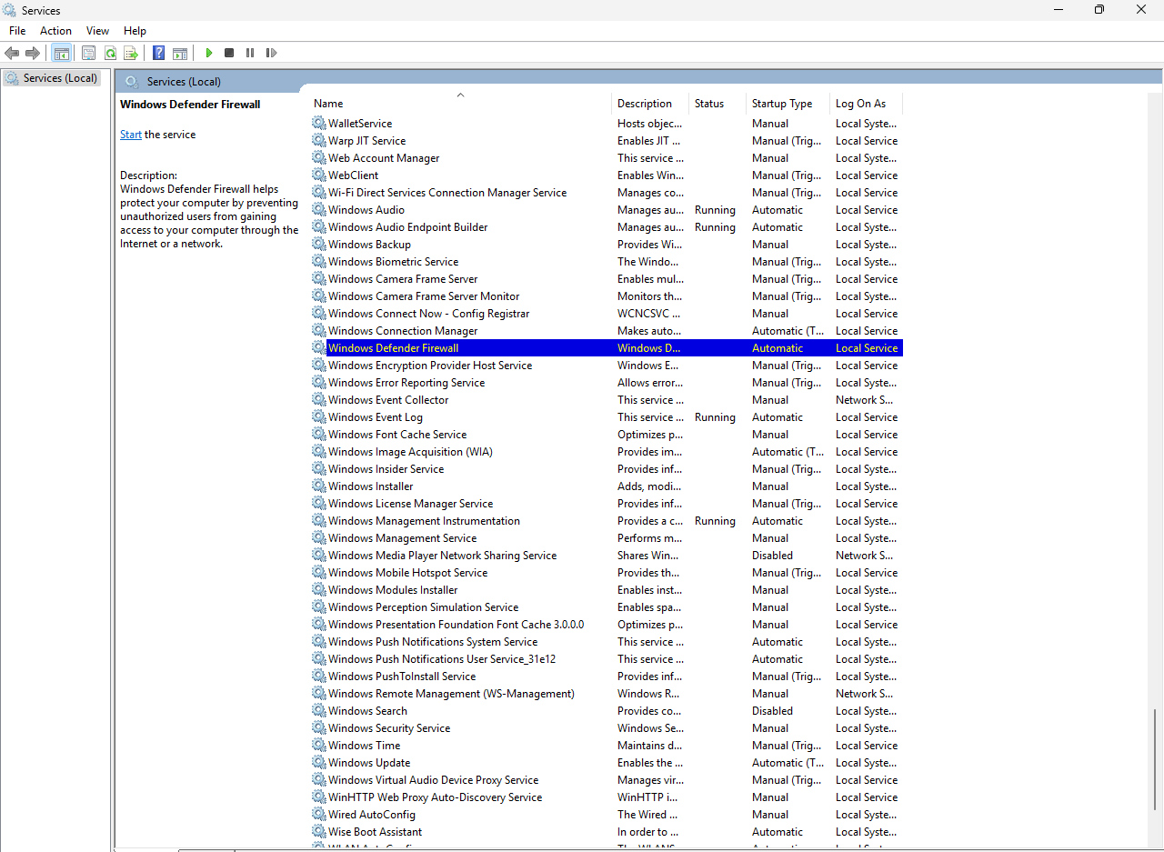Select the Windows Update service row
The height and width of the screenshot is (852, 1164).
point(368,763)
